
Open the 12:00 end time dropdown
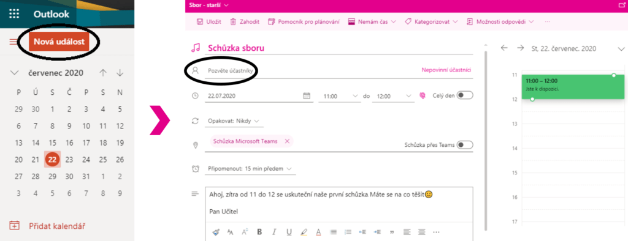point(393,96)
